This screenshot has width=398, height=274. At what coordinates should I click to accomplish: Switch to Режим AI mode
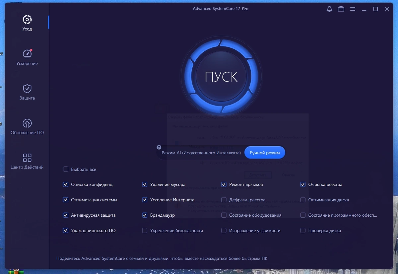[201, 153]
